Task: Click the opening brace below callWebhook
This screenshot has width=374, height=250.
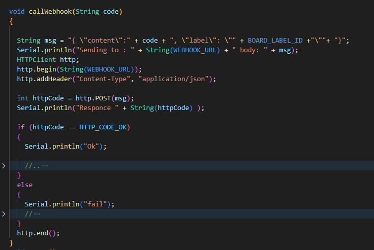Action: click(11, 21)
